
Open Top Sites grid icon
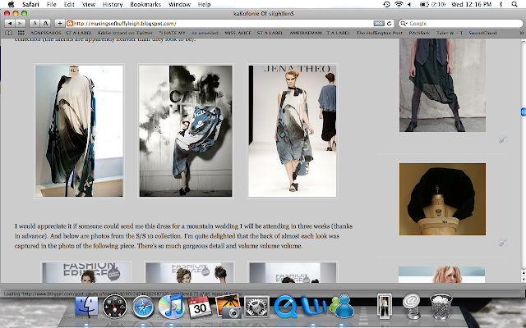coord(21,33)
